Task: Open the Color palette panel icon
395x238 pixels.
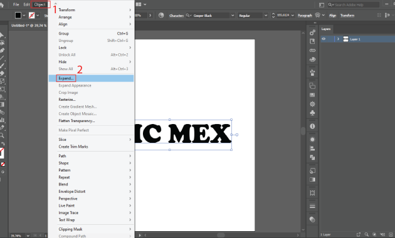Action: (312, 59)
